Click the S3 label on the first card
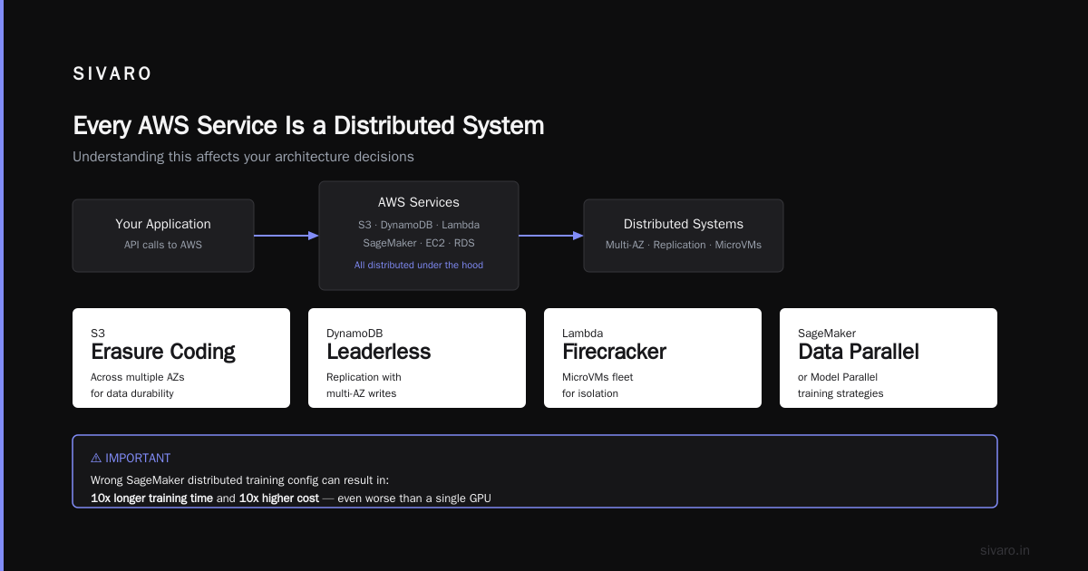The height and width of the screenshot is (571, 1088). click(x=98, y=333)
